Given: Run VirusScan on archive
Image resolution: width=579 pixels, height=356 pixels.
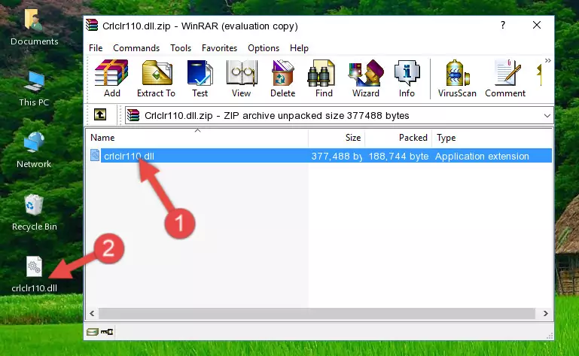Looking at the screenshot, I should pyautogui.click(x=457, y=79).
